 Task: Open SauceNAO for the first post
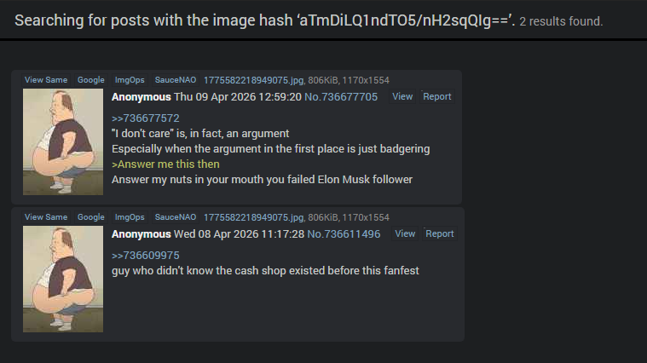coord(176,80)
